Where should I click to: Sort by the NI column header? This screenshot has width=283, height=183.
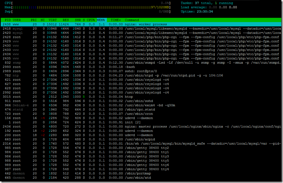(x=42, y=20)
